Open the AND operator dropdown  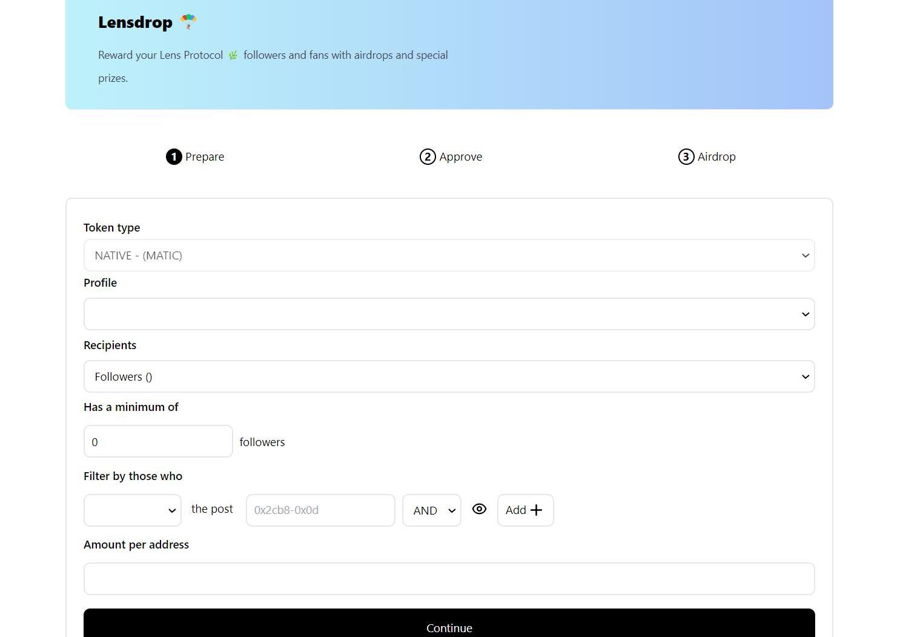[x=431, y=510]
